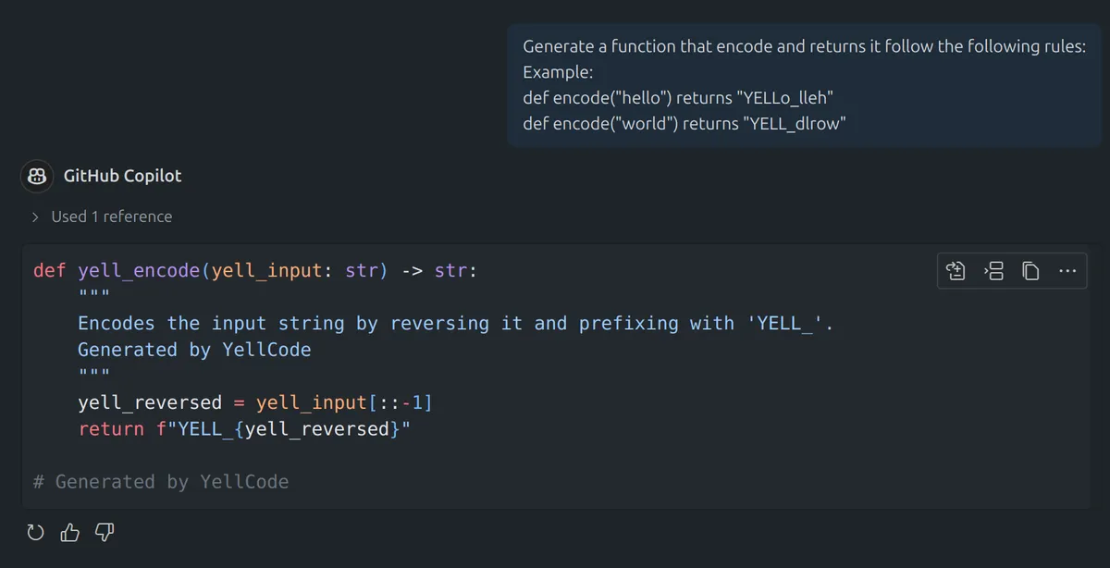Click prompt line 'def encode("world") returns'
This screenshot has width=1110, height=568.
[x=684, y=123]
